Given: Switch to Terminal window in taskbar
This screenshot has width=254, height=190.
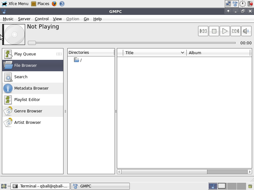Looking at the screenshot, I should (x=40, y=186).
